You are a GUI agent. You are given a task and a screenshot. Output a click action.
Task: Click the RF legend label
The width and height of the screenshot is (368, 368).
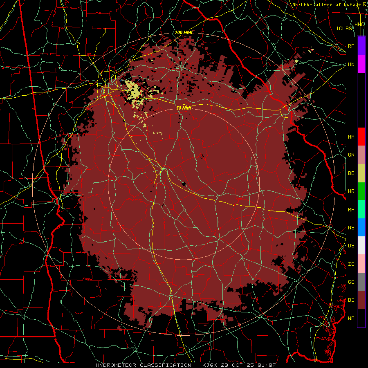[351, 46]
